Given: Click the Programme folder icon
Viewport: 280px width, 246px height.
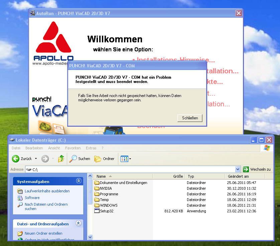Looking at the screenshot, I should (x=97, y=194).
